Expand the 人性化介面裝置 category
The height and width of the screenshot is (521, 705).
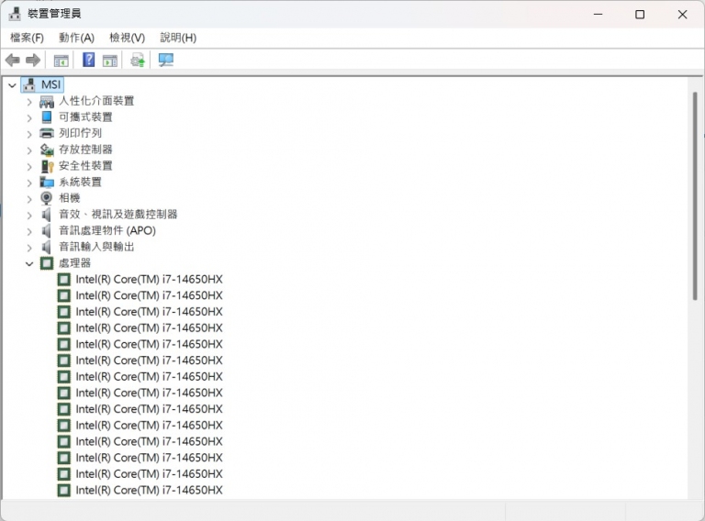click(x=29, y=102)
